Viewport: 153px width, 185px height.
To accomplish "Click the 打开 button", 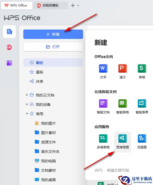I will pos(53,47).
